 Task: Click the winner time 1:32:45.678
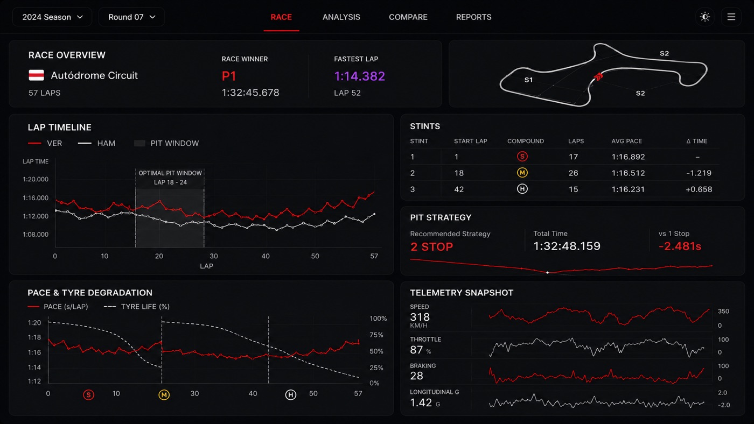tap(250, 93)
